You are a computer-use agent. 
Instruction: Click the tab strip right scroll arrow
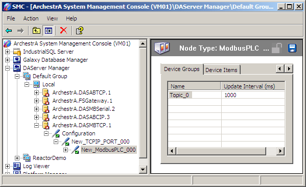289,68
